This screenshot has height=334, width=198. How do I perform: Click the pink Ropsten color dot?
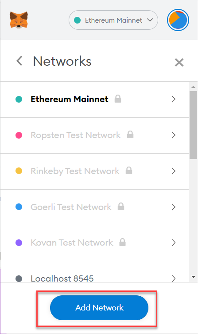click(19, 135)
